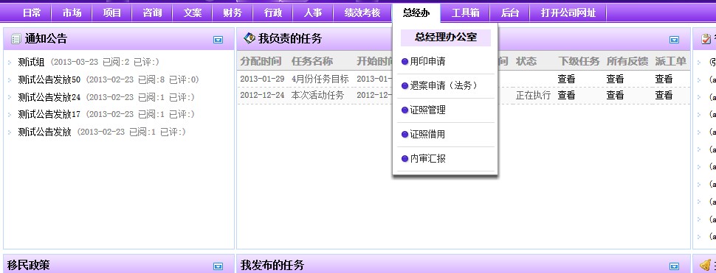
Task: Click the 通知公告 list icon
Action: (16, 39)
